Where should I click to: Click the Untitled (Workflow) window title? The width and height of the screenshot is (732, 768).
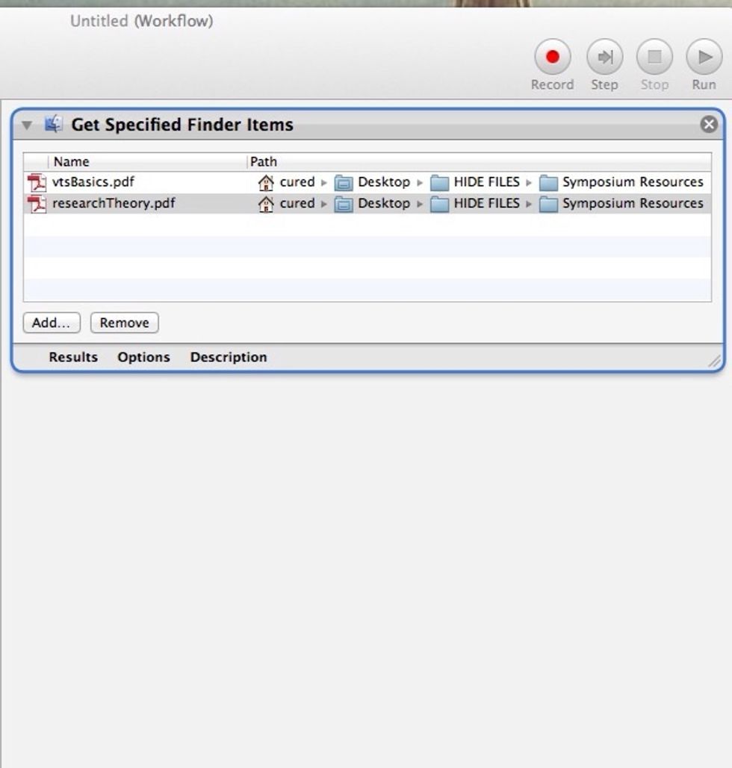pos(141,21)
